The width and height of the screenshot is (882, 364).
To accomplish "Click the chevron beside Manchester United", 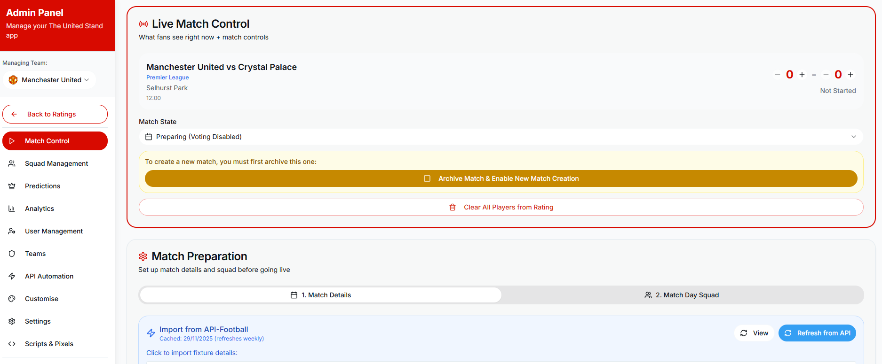I will point(87,80).
